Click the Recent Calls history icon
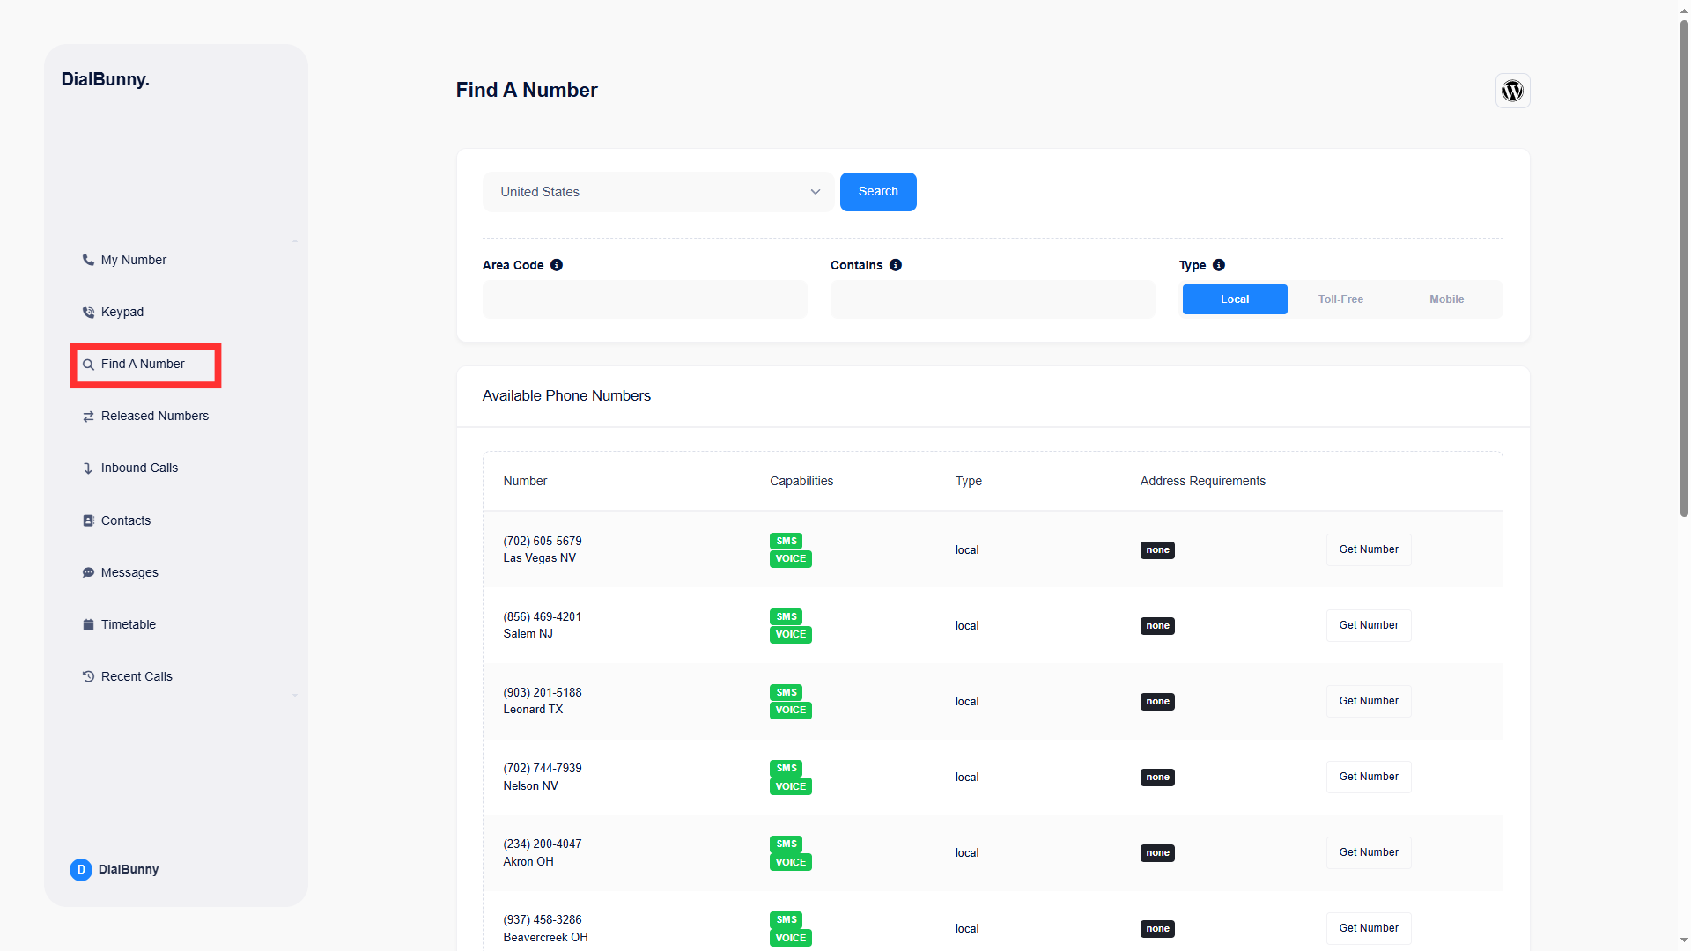This screenshot has height=951, width=1691. 87,676
